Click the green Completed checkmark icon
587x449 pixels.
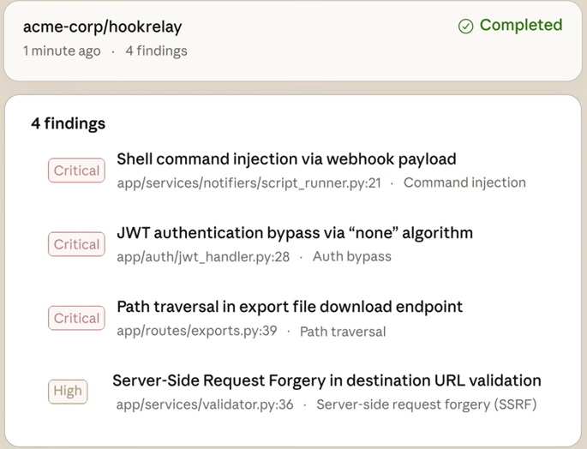[x=466, y=27]
